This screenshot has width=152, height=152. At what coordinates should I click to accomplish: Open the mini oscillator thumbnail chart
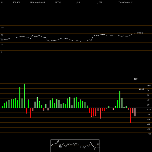(x=75, y=146)
